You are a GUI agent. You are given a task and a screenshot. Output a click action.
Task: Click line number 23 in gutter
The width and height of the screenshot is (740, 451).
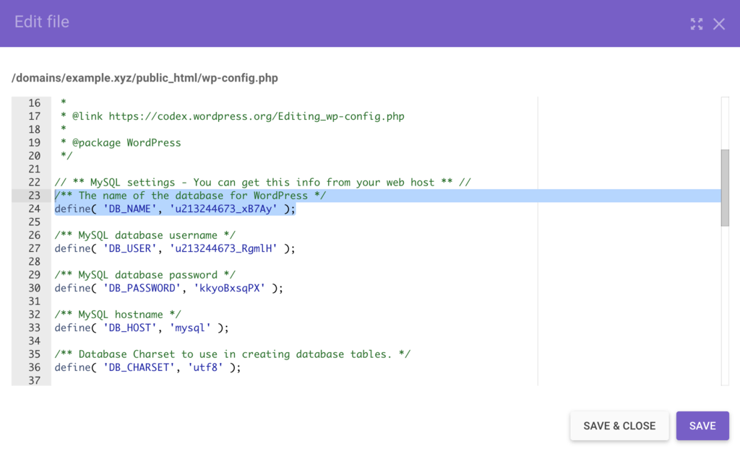(35, 196)
